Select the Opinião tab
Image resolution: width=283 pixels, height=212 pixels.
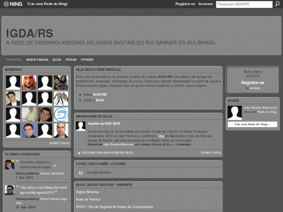coord(87,60)
